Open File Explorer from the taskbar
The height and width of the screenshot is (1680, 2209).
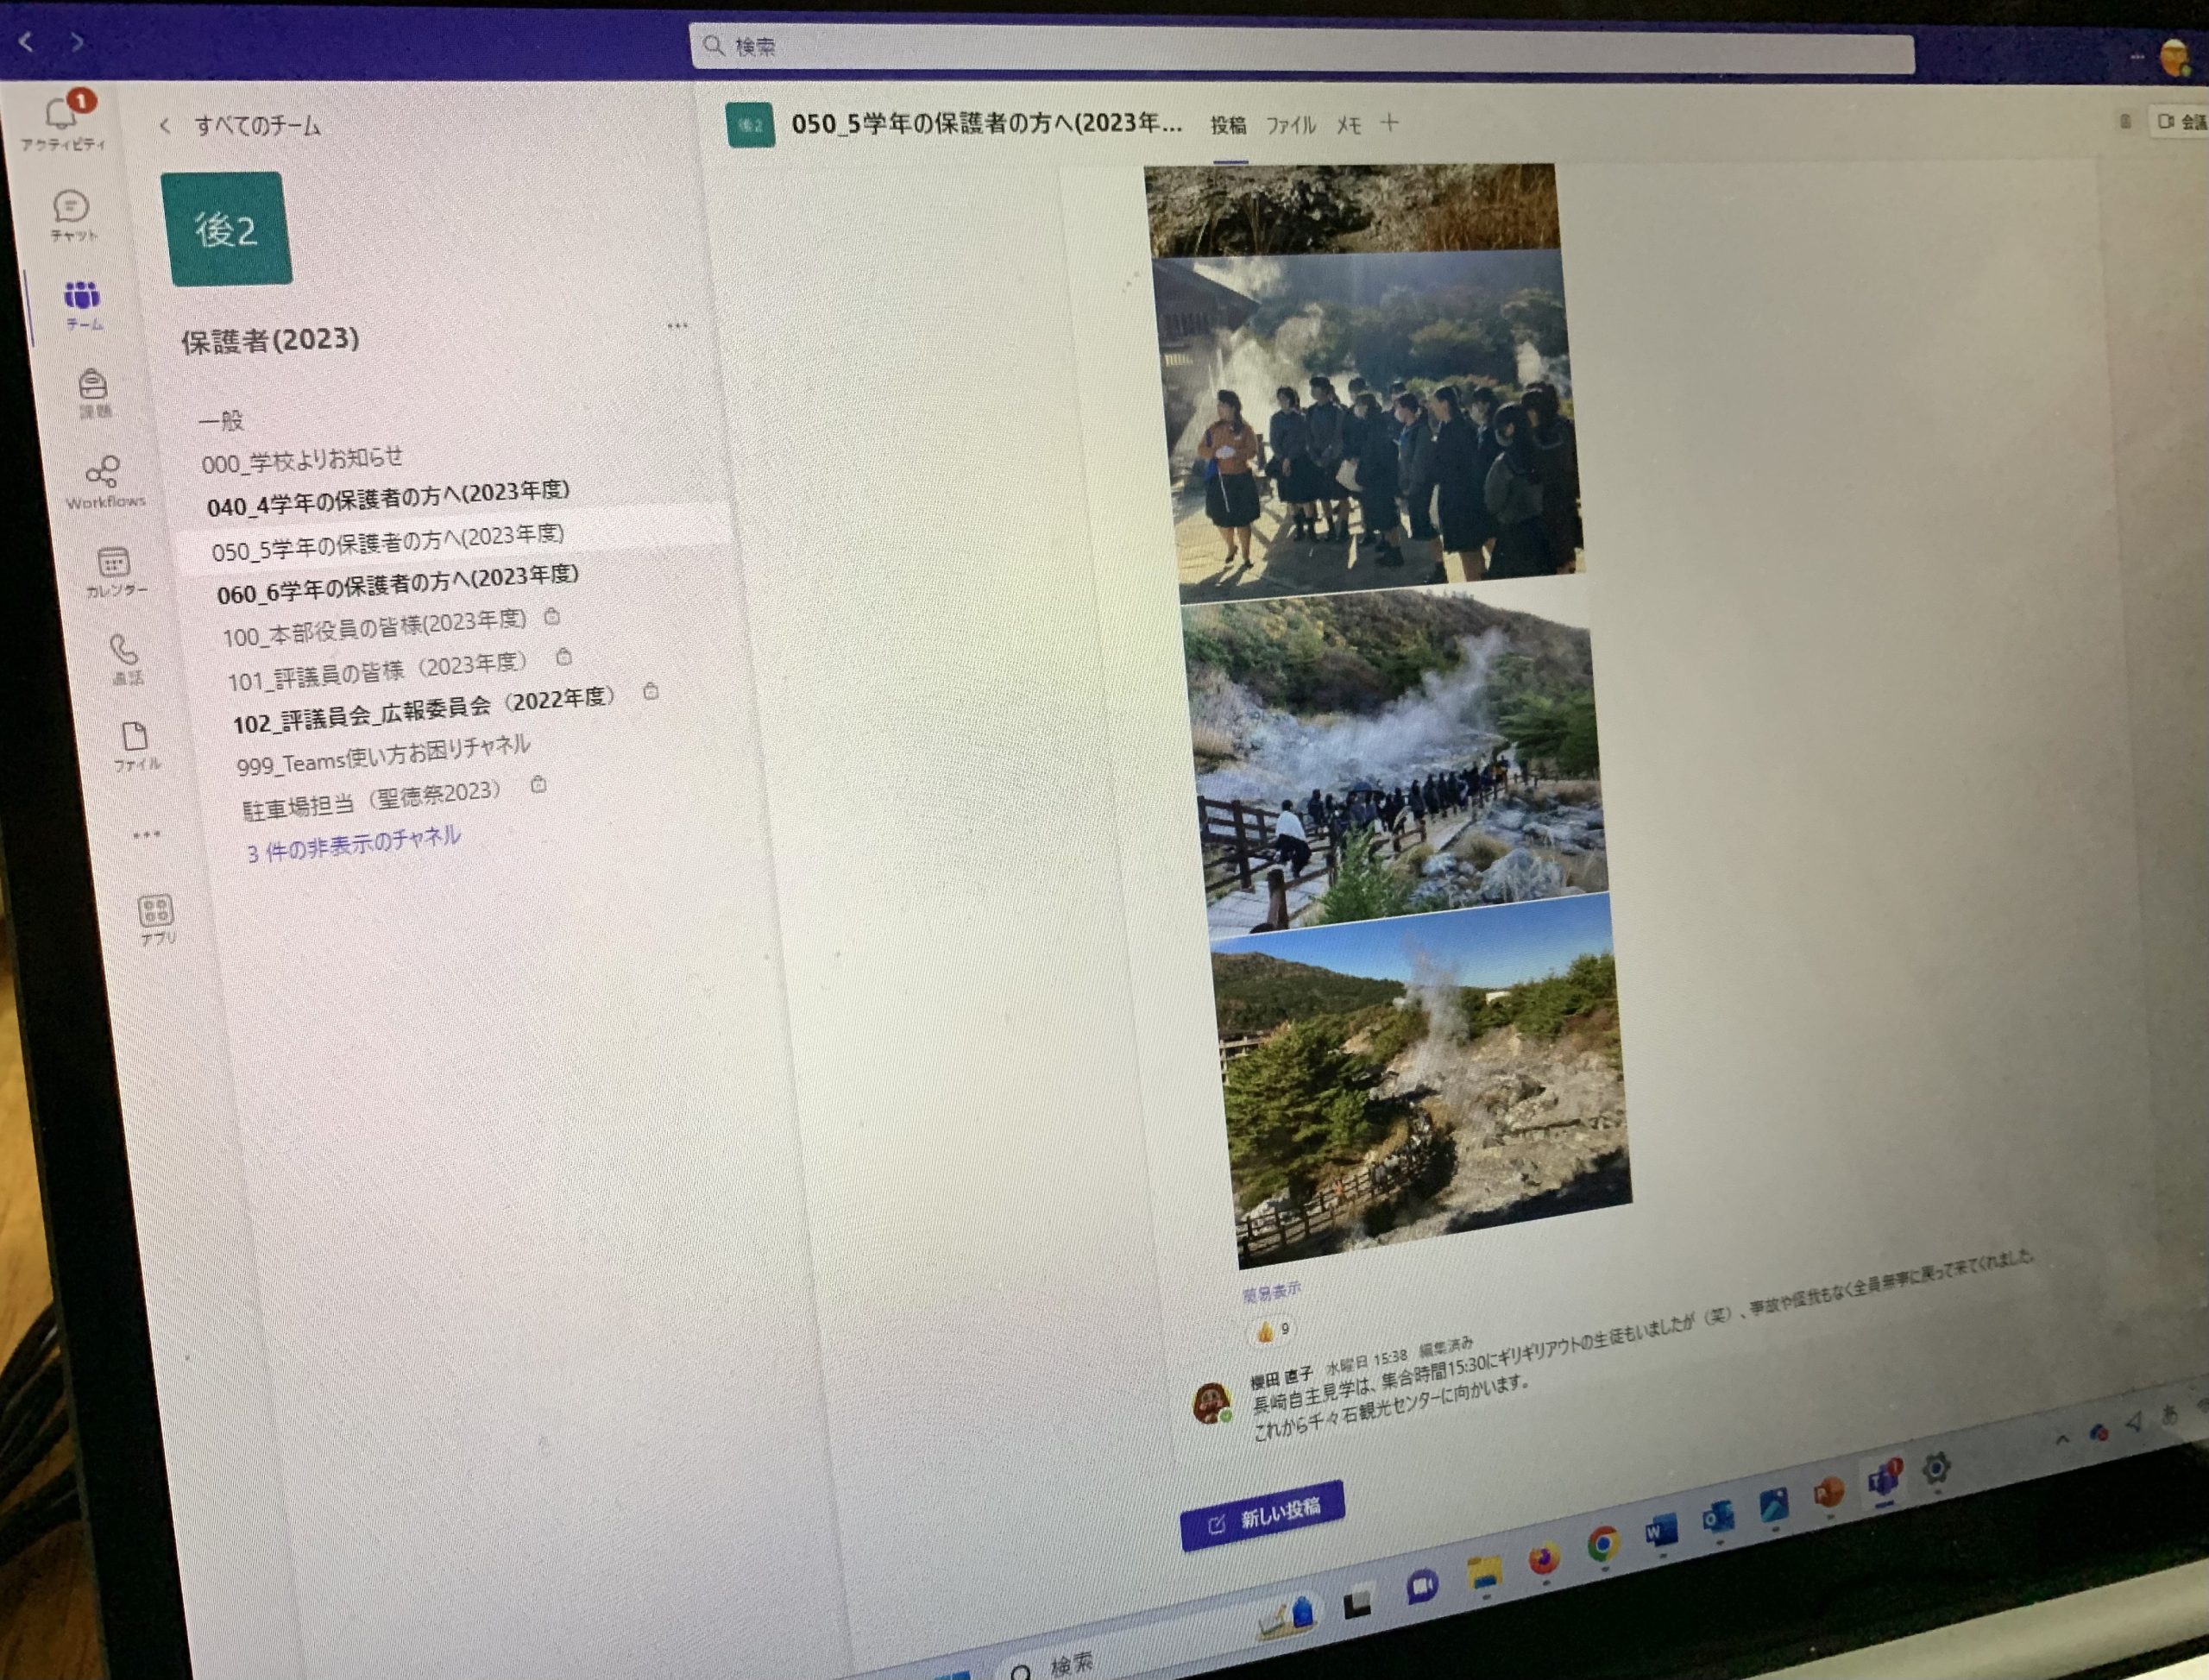pyautogui.click(x=1484, y=1573)
